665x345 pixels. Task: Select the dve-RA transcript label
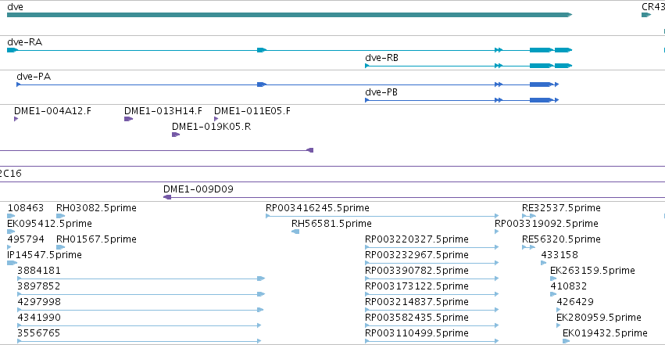pos(24,42)
